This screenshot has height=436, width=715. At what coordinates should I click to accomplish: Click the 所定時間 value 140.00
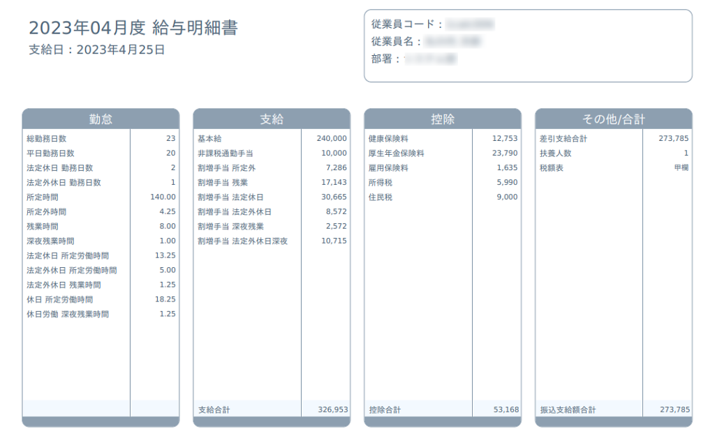(x=163, y=197)
